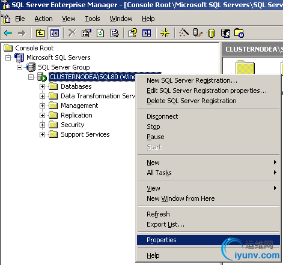Click the Refresh toolbar icon

click(x=100, y=33)
